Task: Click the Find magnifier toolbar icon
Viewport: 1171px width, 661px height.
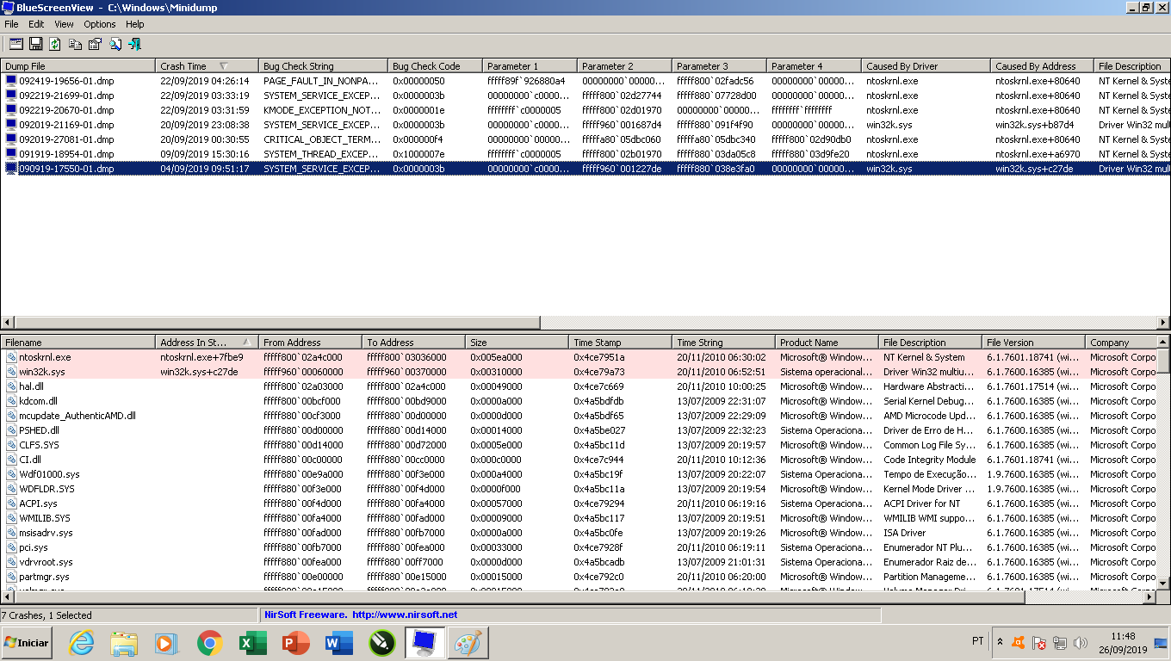Action: pyautogui.click(x=115, y=44)
